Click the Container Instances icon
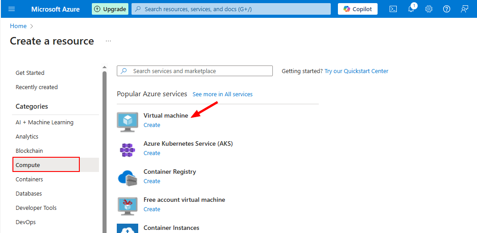The image size is (477, 233). 127,229
